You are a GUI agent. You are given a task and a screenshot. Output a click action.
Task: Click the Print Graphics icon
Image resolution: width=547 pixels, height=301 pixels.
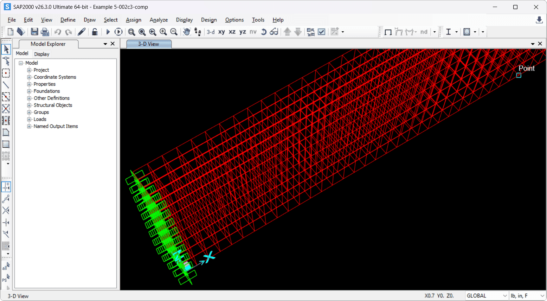point(45,32)
